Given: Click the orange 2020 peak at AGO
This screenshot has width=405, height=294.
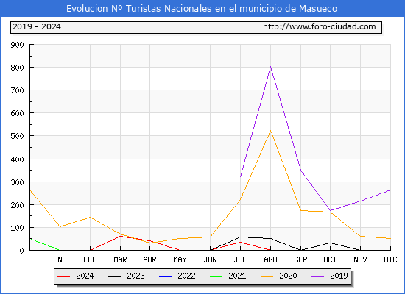Looking at the screenshot, I should (x=270, y=131).
